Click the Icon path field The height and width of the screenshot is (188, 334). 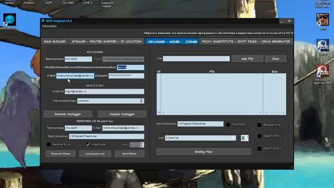(x=200, y=138)
